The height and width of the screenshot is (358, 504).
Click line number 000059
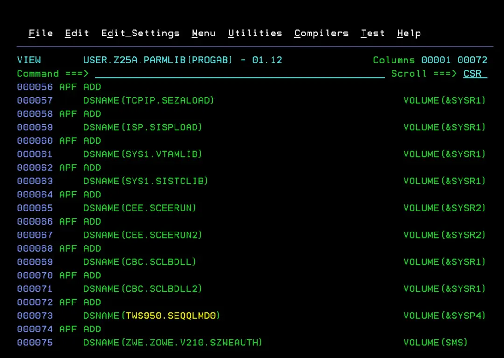(35, 127)
